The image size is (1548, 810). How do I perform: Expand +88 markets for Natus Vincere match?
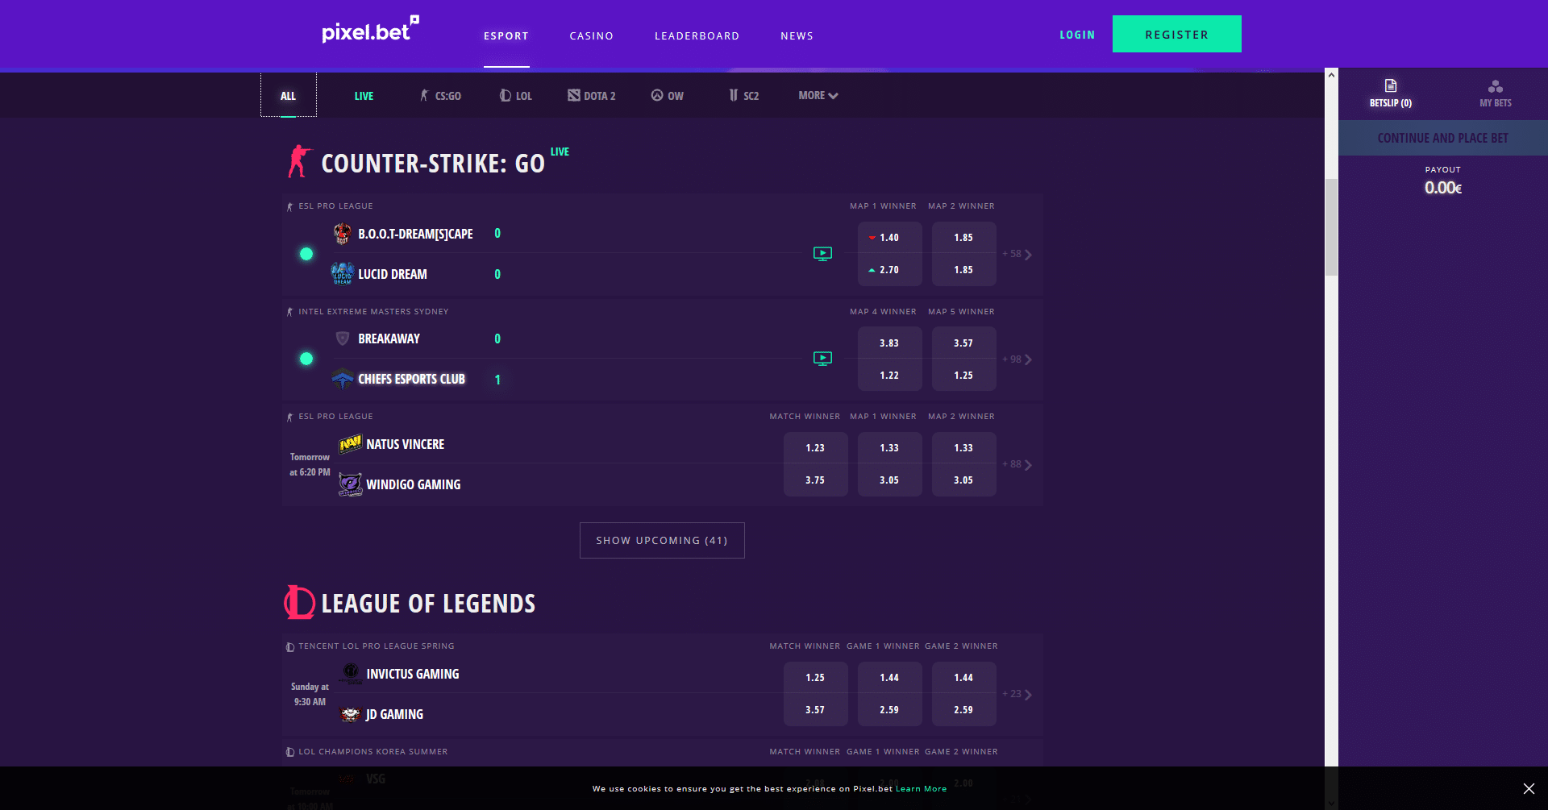(1017, 464)
